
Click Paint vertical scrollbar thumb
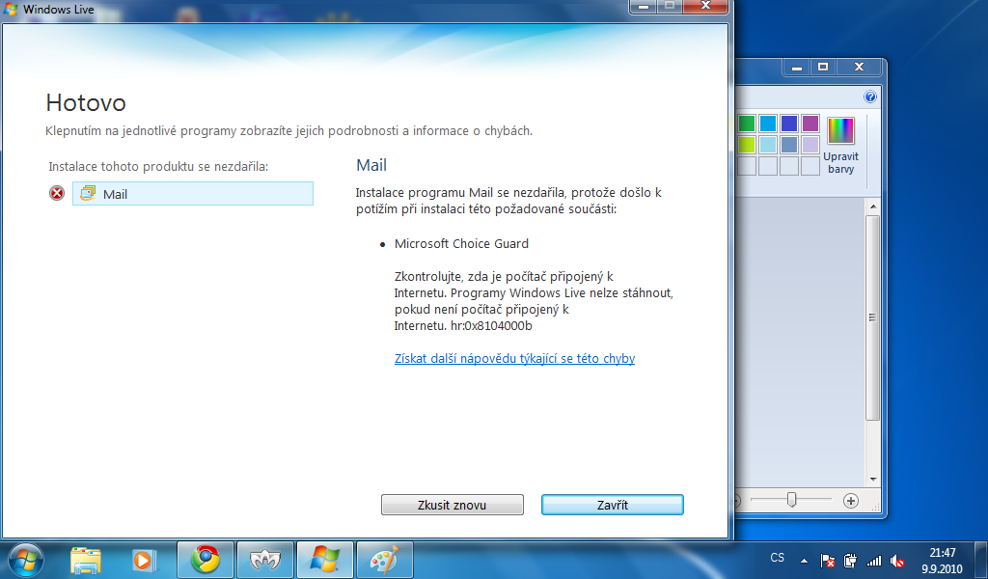pyautogui.click(x=872, y=317)
